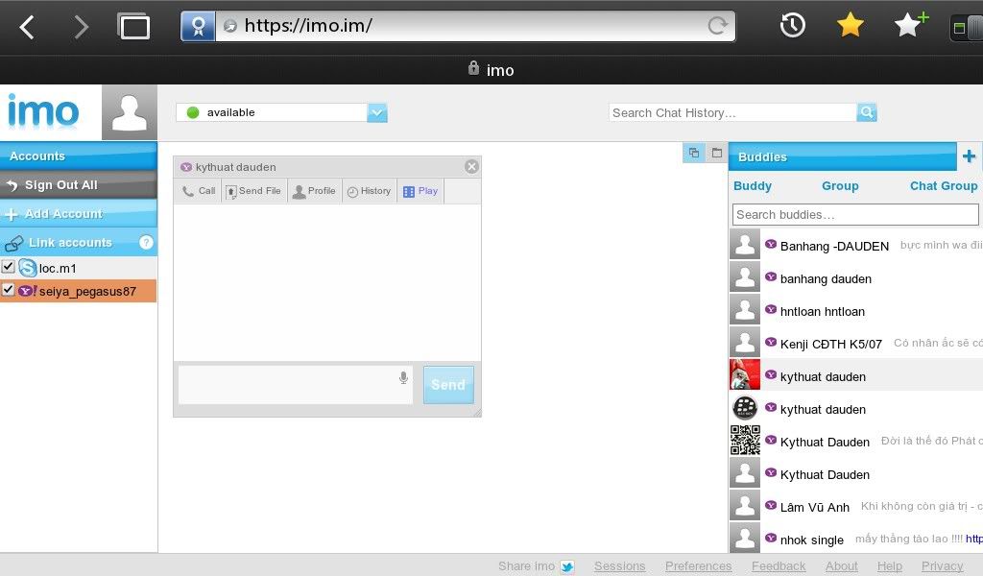This screenshot has width=983, height=576.
Task: Click the Yahoo icon beside Lâm Vũ Anh
Action: coord(771,505)
